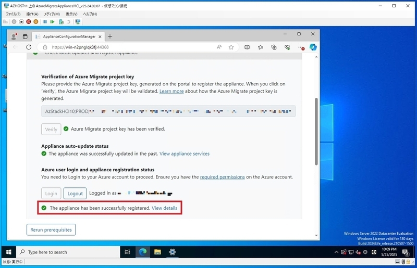
Task: Open Edge split screen icon
Action: point(247,47)
